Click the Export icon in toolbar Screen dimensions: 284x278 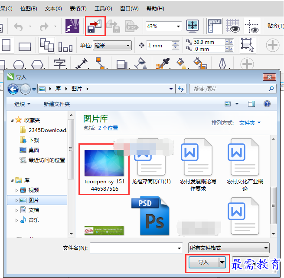coord(114,26)
